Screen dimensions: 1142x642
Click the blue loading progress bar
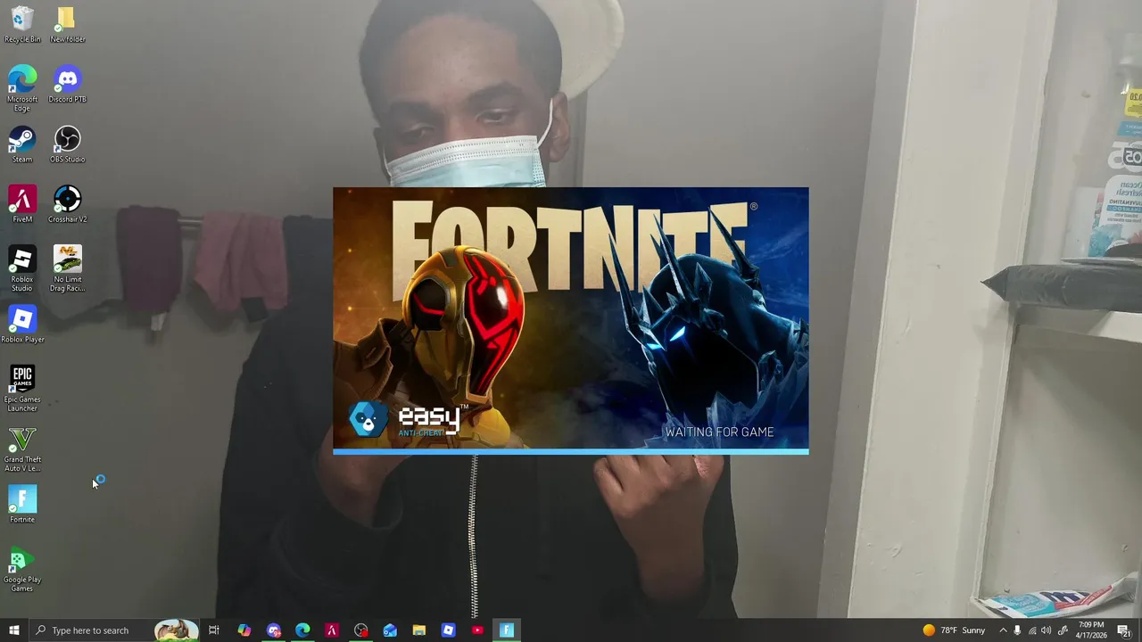[x=571, y=452]
